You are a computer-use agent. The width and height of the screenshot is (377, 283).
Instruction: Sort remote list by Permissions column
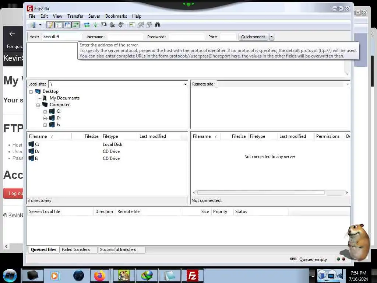point(329,136)
